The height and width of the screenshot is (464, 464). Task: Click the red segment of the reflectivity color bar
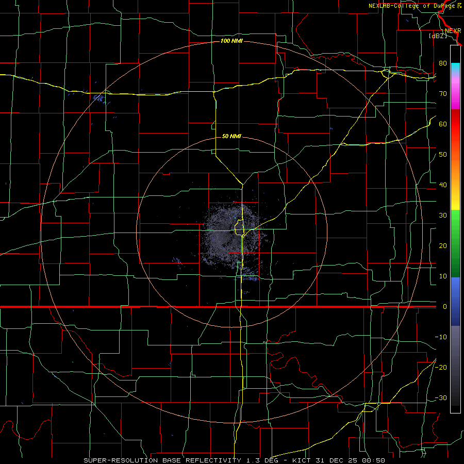point(455,124)
